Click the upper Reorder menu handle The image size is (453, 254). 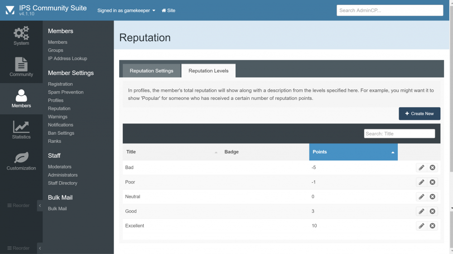tap(18, 206)
